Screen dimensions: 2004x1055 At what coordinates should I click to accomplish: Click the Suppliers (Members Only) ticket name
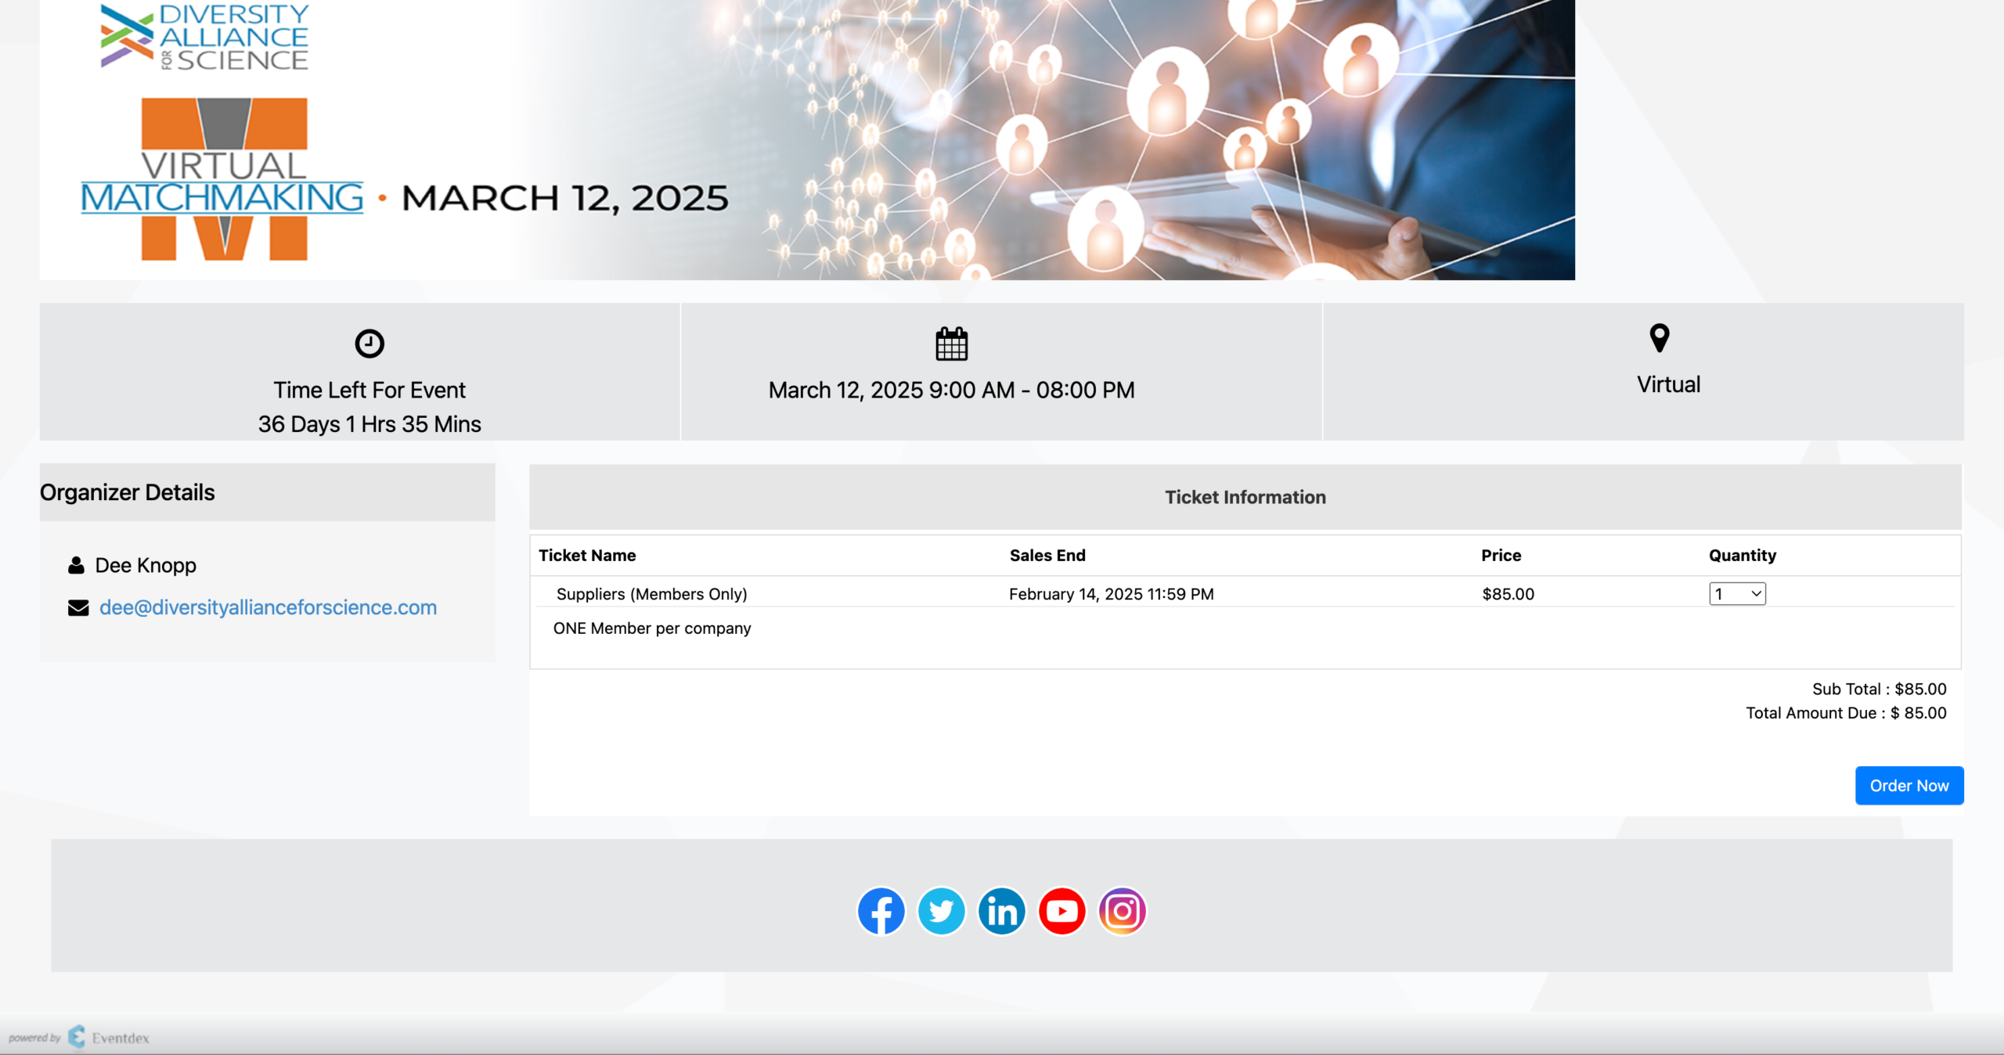pos(651,594)
